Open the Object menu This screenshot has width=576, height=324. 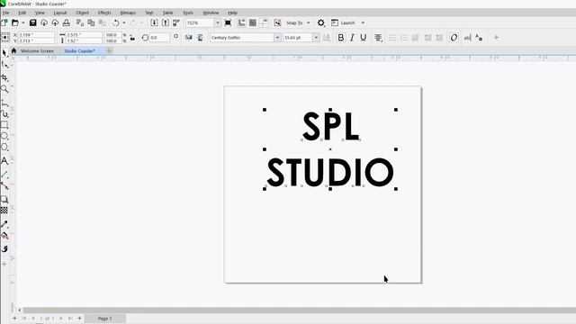click(x=82, y=13)
